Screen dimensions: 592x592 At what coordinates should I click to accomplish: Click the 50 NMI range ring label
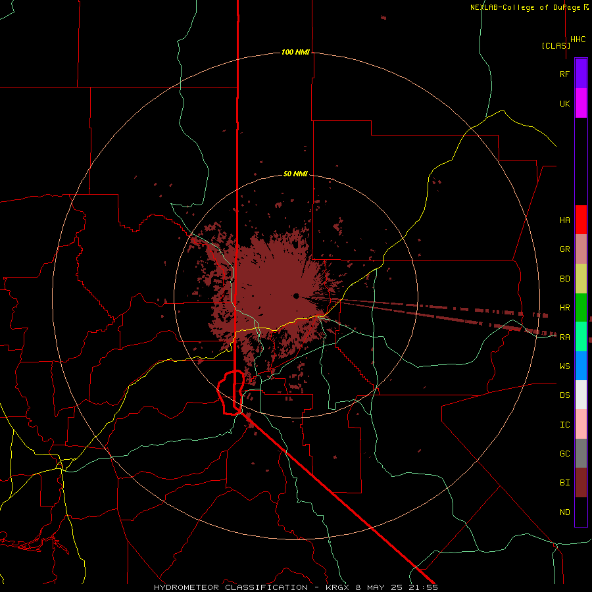pyautogui.click(x=295, y=174)
